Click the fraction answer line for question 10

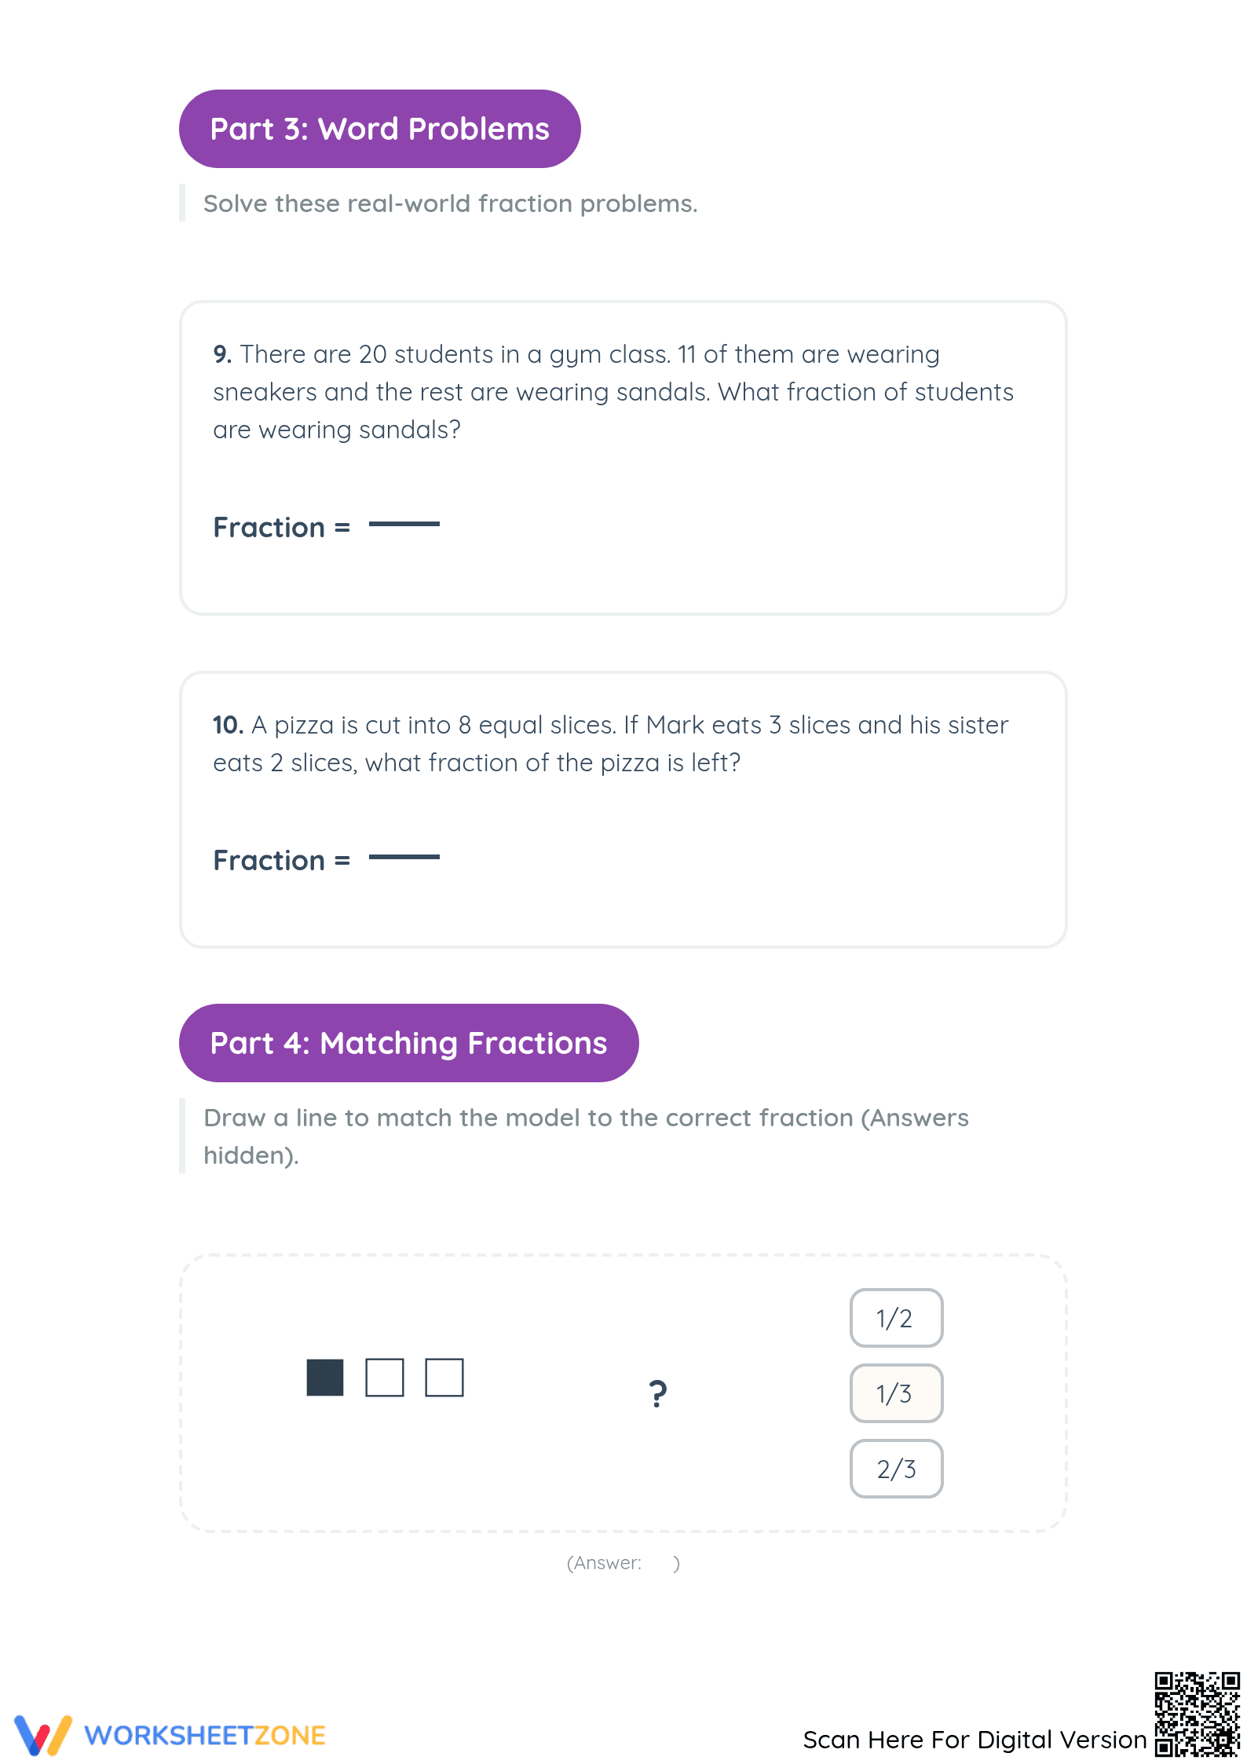(x=404, y=857)
